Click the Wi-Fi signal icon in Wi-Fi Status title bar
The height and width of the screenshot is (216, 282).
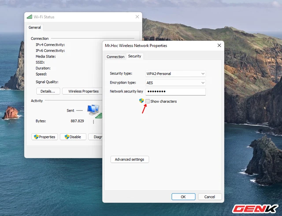point(30,17)
